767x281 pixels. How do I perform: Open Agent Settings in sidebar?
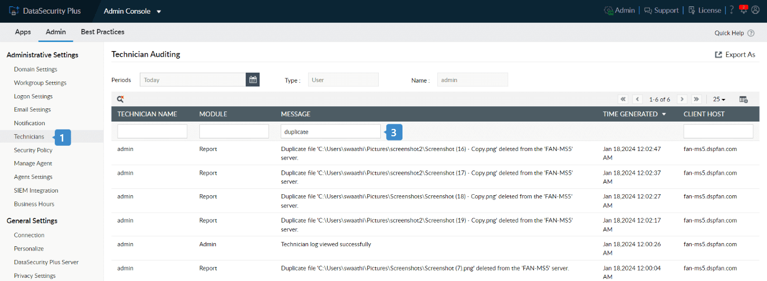(33, 177)
